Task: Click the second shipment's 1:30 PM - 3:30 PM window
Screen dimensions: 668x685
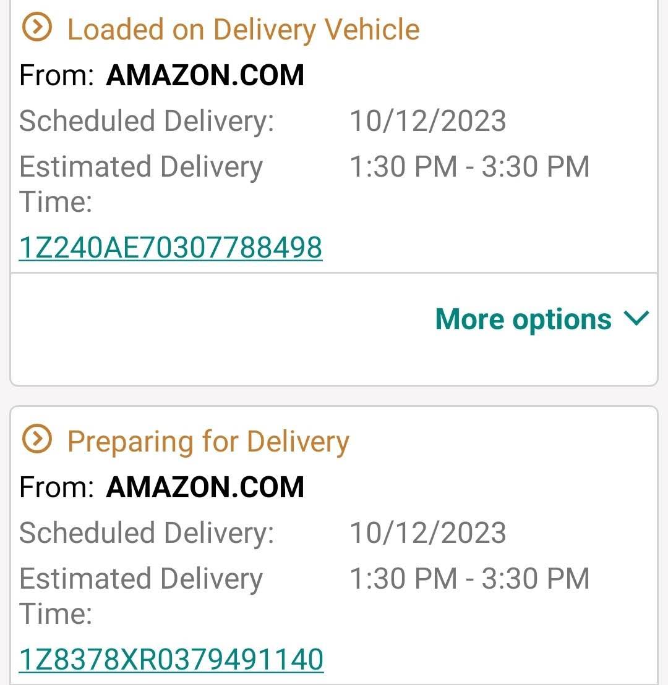Action: click(x=470, y=578)
